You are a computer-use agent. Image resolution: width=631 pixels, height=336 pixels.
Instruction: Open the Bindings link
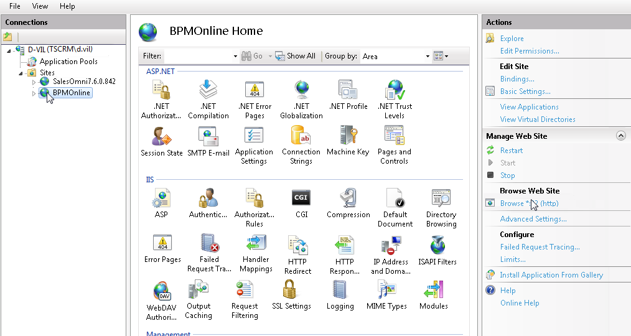517,79
